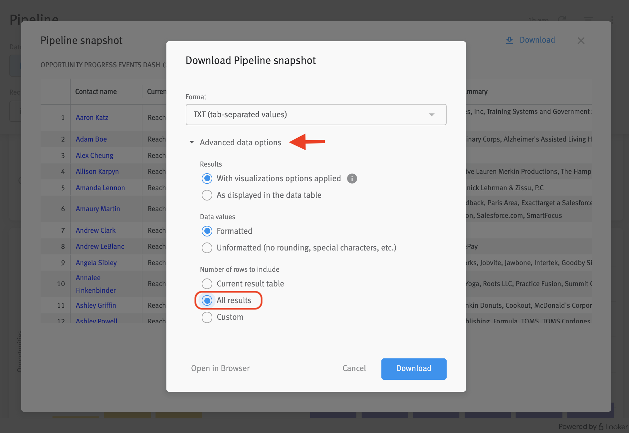Open the Format dropdown
This screenshot has height=433, width=629.
pos(315,115)
